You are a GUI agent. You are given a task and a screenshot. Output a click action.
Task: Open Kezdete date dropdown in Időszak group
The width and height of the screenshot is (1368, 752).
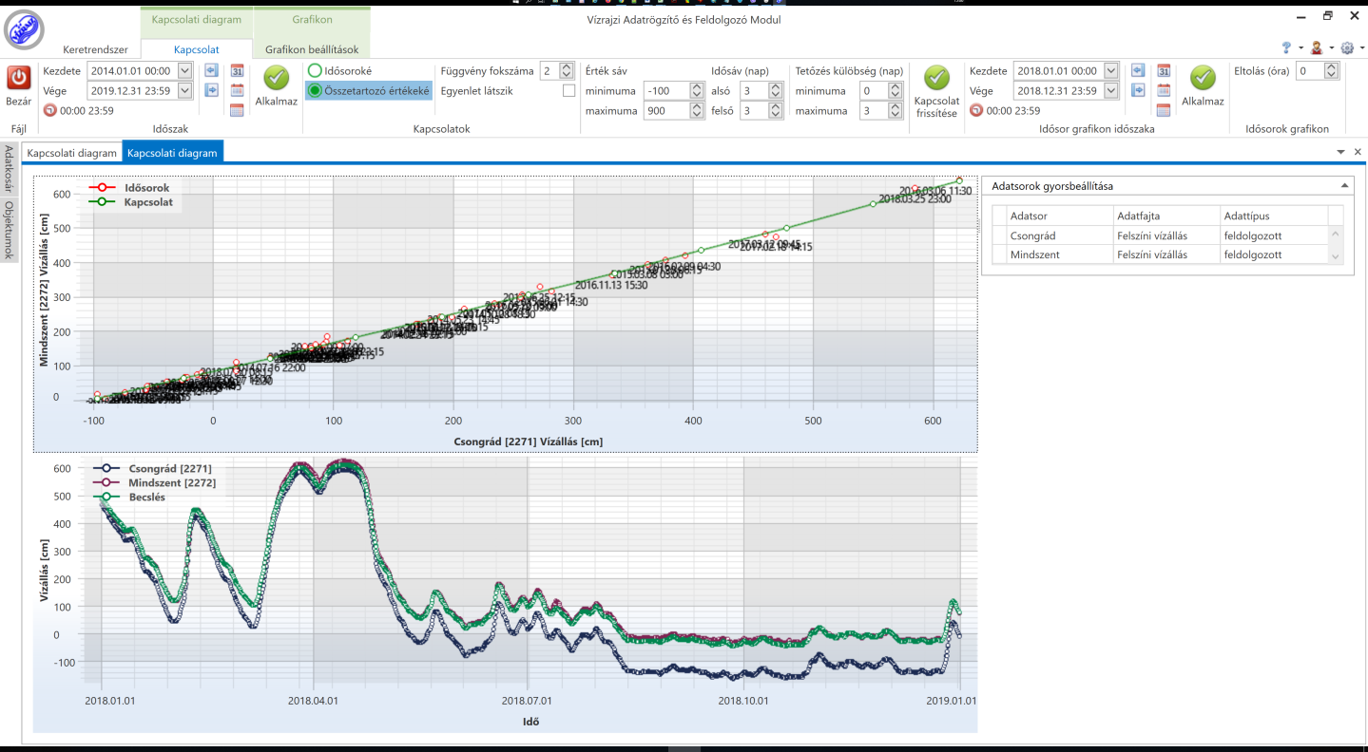click(184, 70)
